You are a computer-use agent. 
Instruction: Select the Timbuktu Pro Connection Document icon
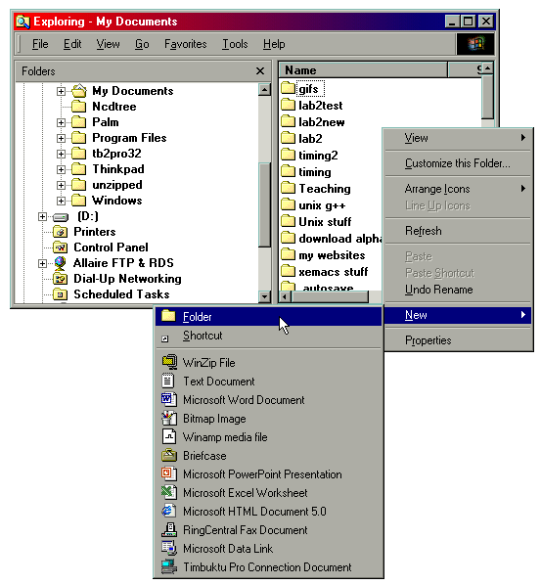[x=169, y=566]
